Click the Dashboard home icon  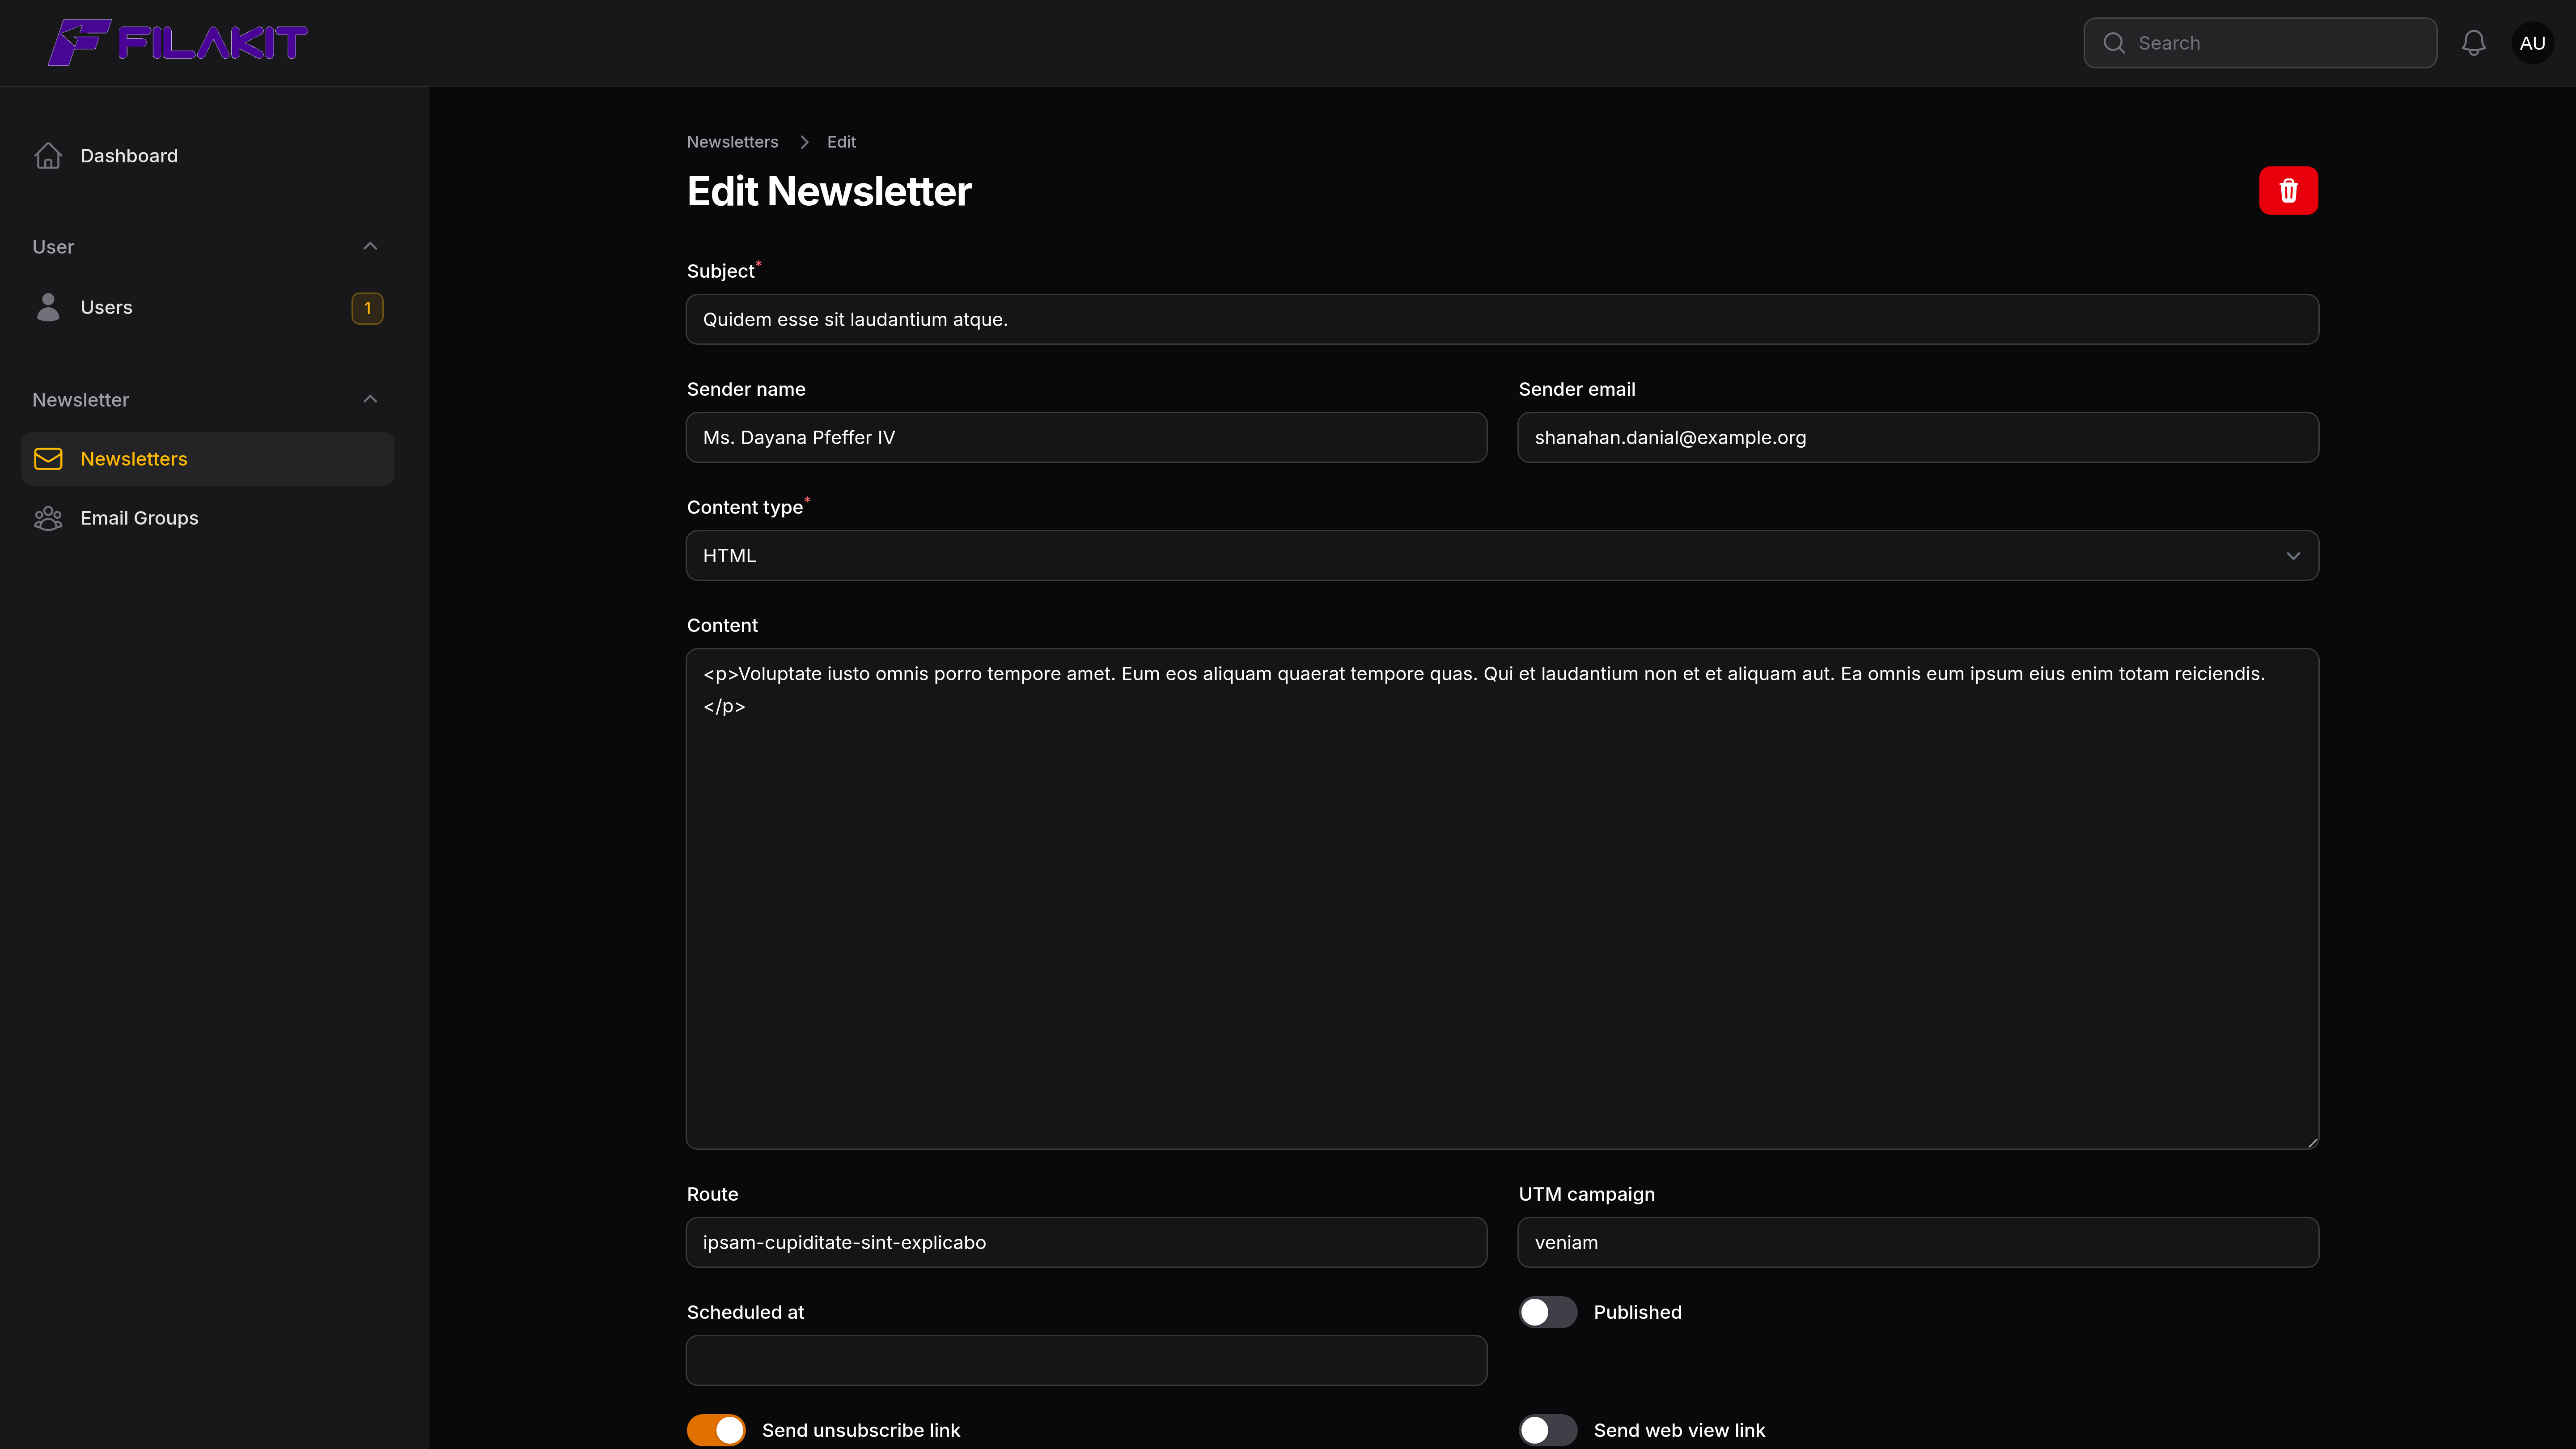tap(48, 156)
